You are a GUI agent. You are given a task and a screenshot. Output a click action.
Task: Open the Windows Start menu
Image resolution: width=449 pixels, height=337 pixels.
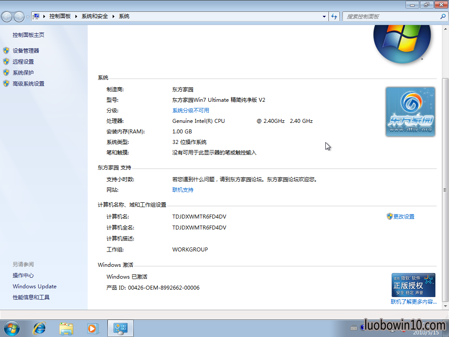pyautogui.click(x=12, y=328)
